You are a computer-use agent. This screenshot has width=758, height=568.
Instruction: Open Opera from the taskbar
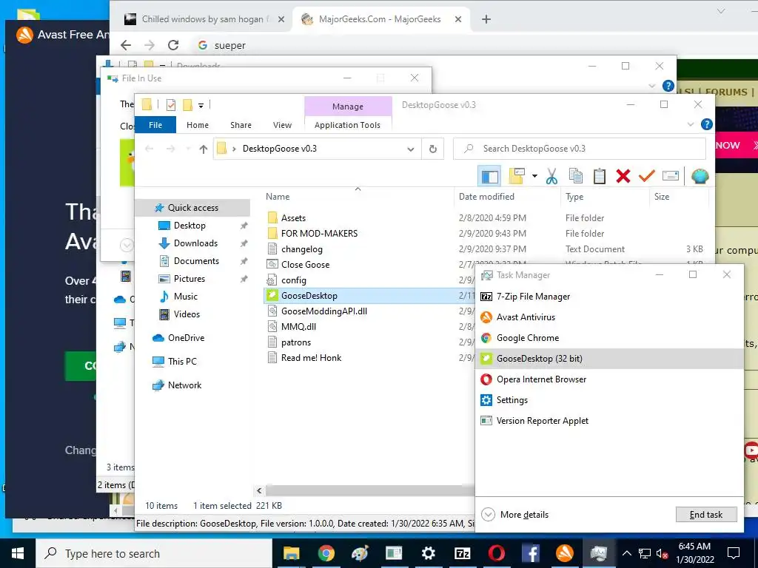point(497,553)
